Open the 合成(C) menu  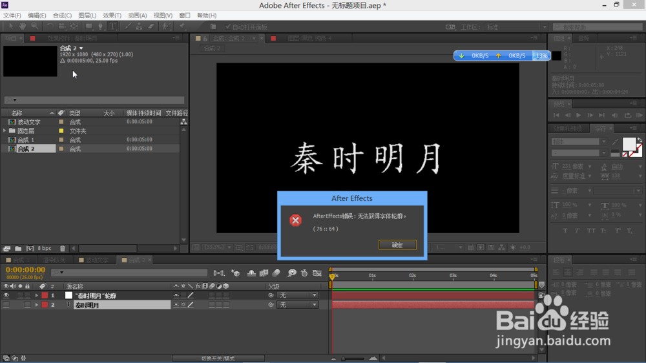[x=62, y=16]
